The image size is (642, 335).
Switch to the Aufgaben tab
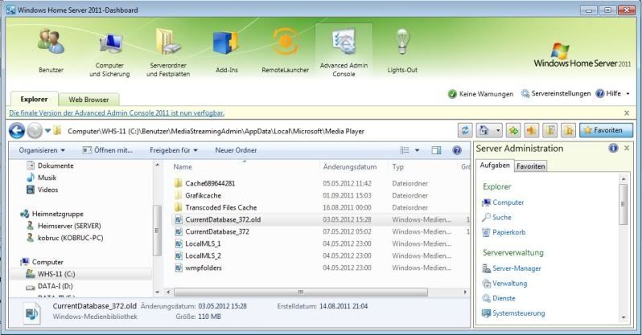click(x=495, y=165)
